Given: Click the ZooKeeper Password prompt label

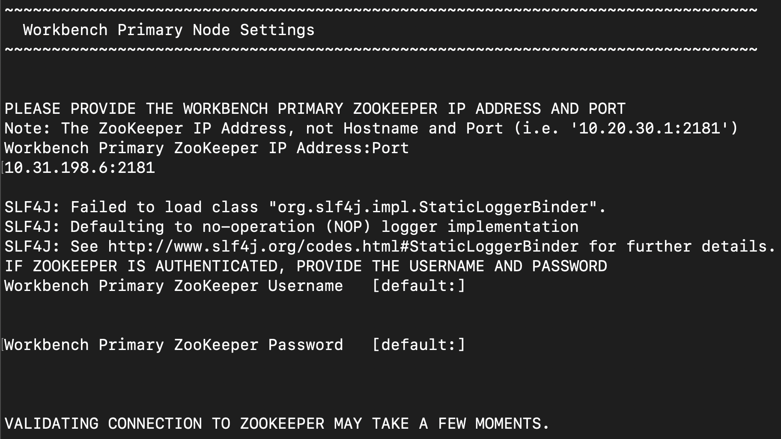Looking at the screenshot, I should [x=173, y=345].
